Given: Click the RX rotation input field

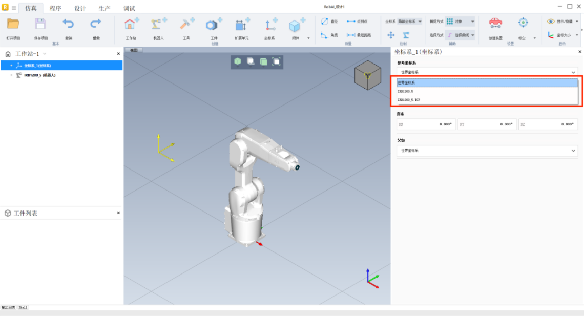Looking at the screenshot, I should [426, 124].
